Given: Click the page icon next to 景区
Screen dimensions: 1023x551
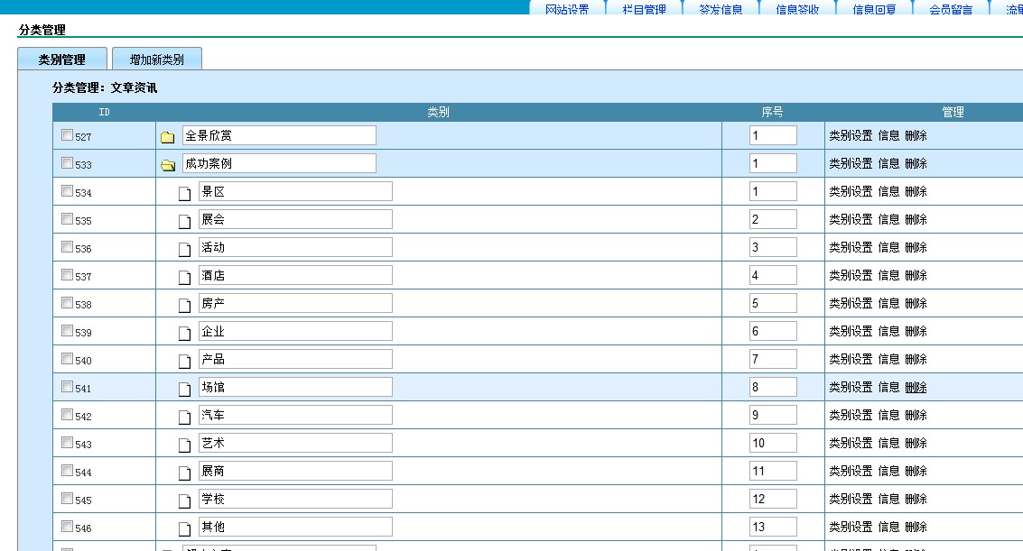Looking at the screenshot, I should (184, 193).
